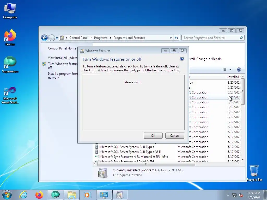The height and width of the screenshot is (200, 267).
Task: Click the programs list vertical scrollbar thumb
Action: [243, 91]
